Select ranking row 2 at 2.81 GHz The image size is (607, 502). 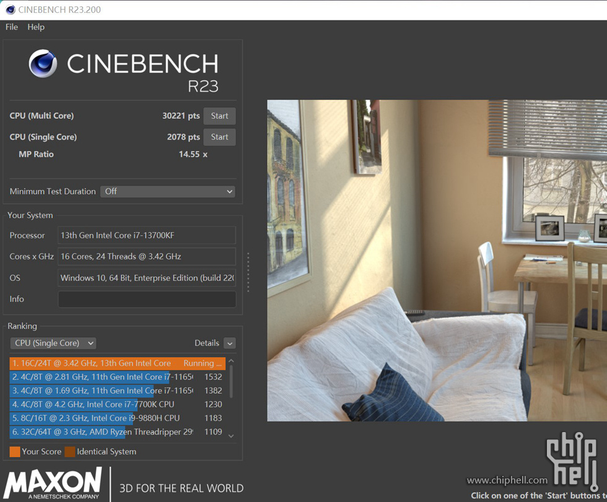117,377
